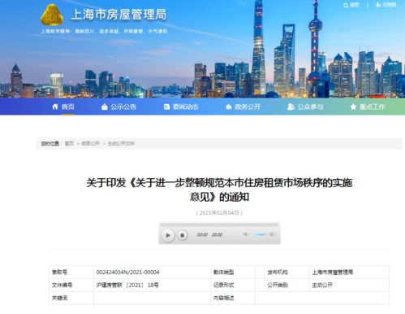Go to 首页 in the breadcrumb

[69, 143]
